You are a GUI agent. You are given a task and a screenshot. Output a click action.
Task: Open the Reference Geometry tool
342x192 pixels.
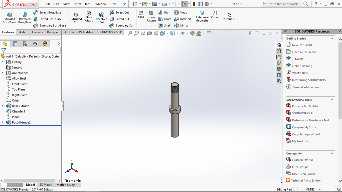(202, 16)
